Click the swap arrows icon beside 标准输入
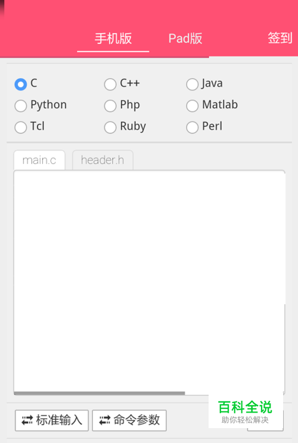Screen dimensions: 298x443 27,420
